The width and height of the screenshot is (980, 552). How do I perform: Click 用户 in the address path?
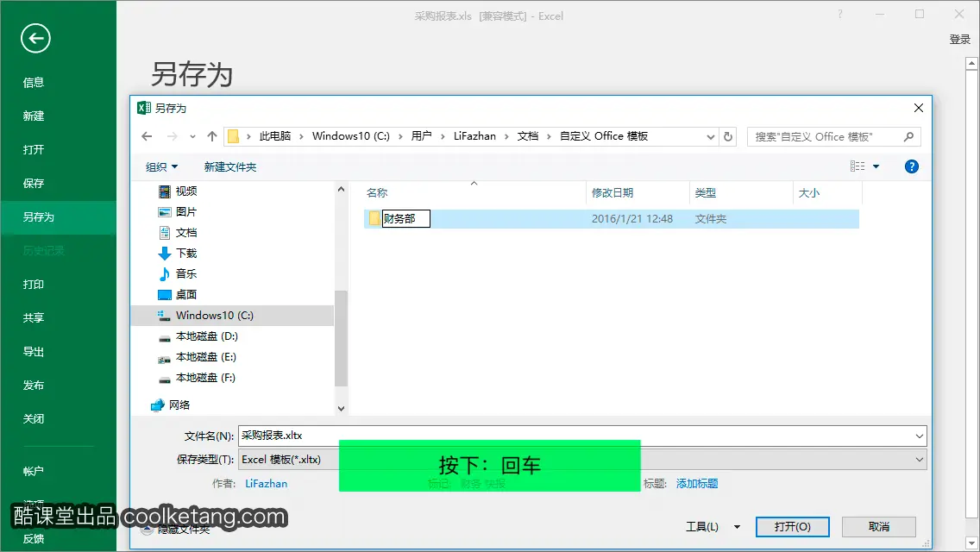[421, 136]
